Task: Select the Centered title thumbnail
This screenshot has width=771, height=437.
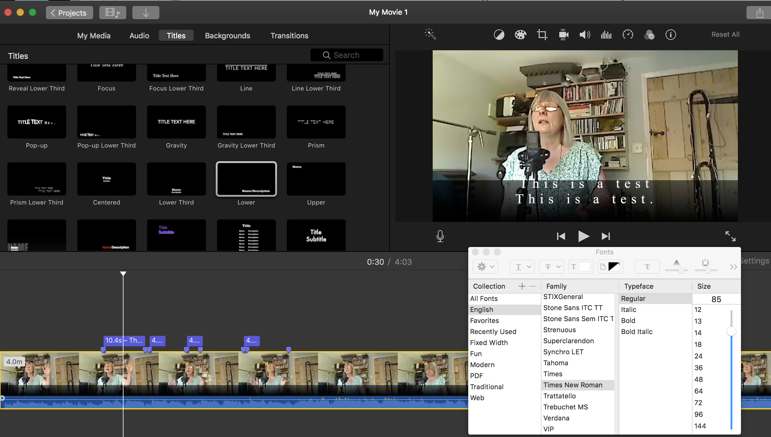Action: 106,179
